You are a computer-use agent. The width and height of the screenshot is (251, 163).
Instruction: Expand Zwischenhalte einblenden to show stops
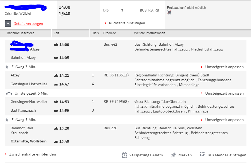[32, 154]
